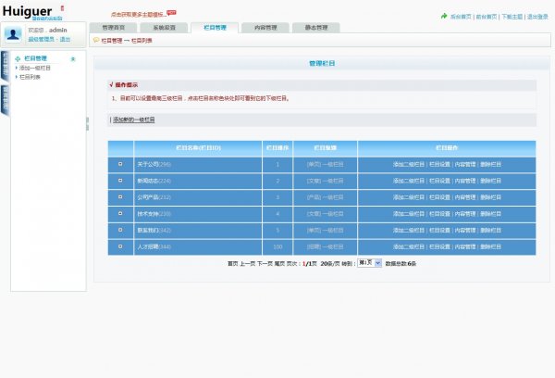Switch to the 系统设置 tab

click(x=165, y=28)
